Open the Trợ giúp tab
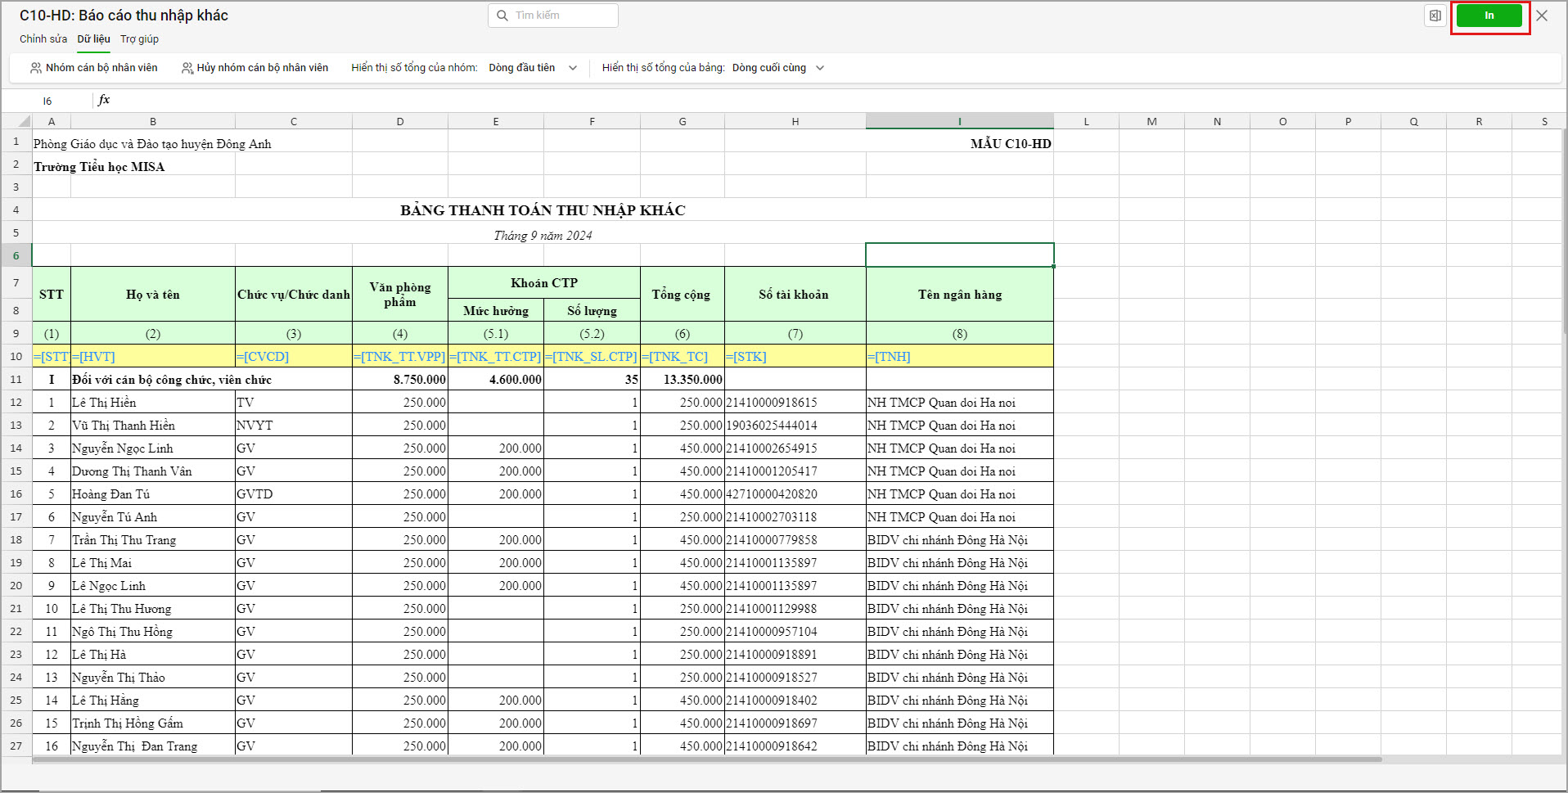1568x793 pixels. tap(139, 39)
